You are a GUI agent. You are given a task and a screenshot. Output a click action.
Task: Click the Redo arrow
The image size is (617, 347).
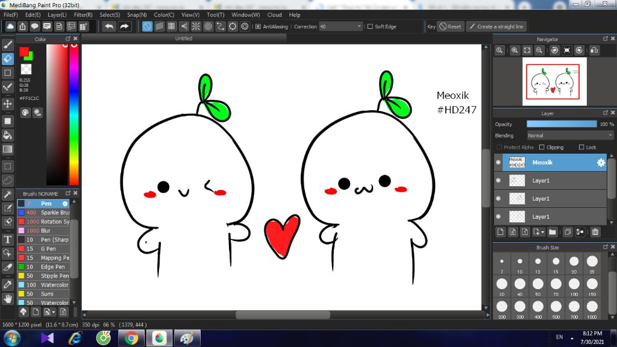[x=124, y=27]
